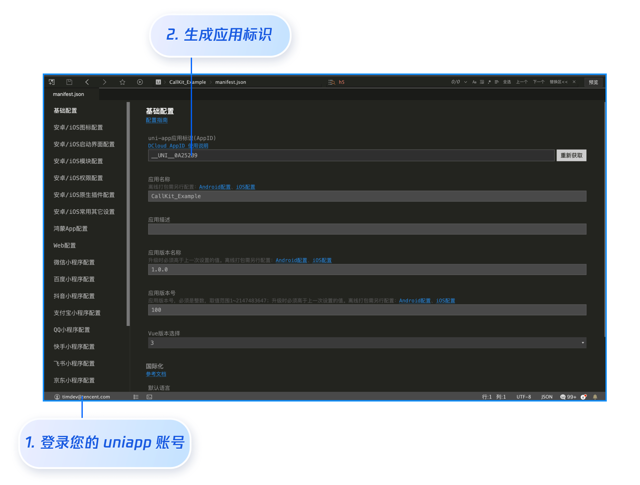The width and height of the screenshot is (640, 485).
Task: Open iOS配置 link under 应用版本名称
Action: point(322,260)
